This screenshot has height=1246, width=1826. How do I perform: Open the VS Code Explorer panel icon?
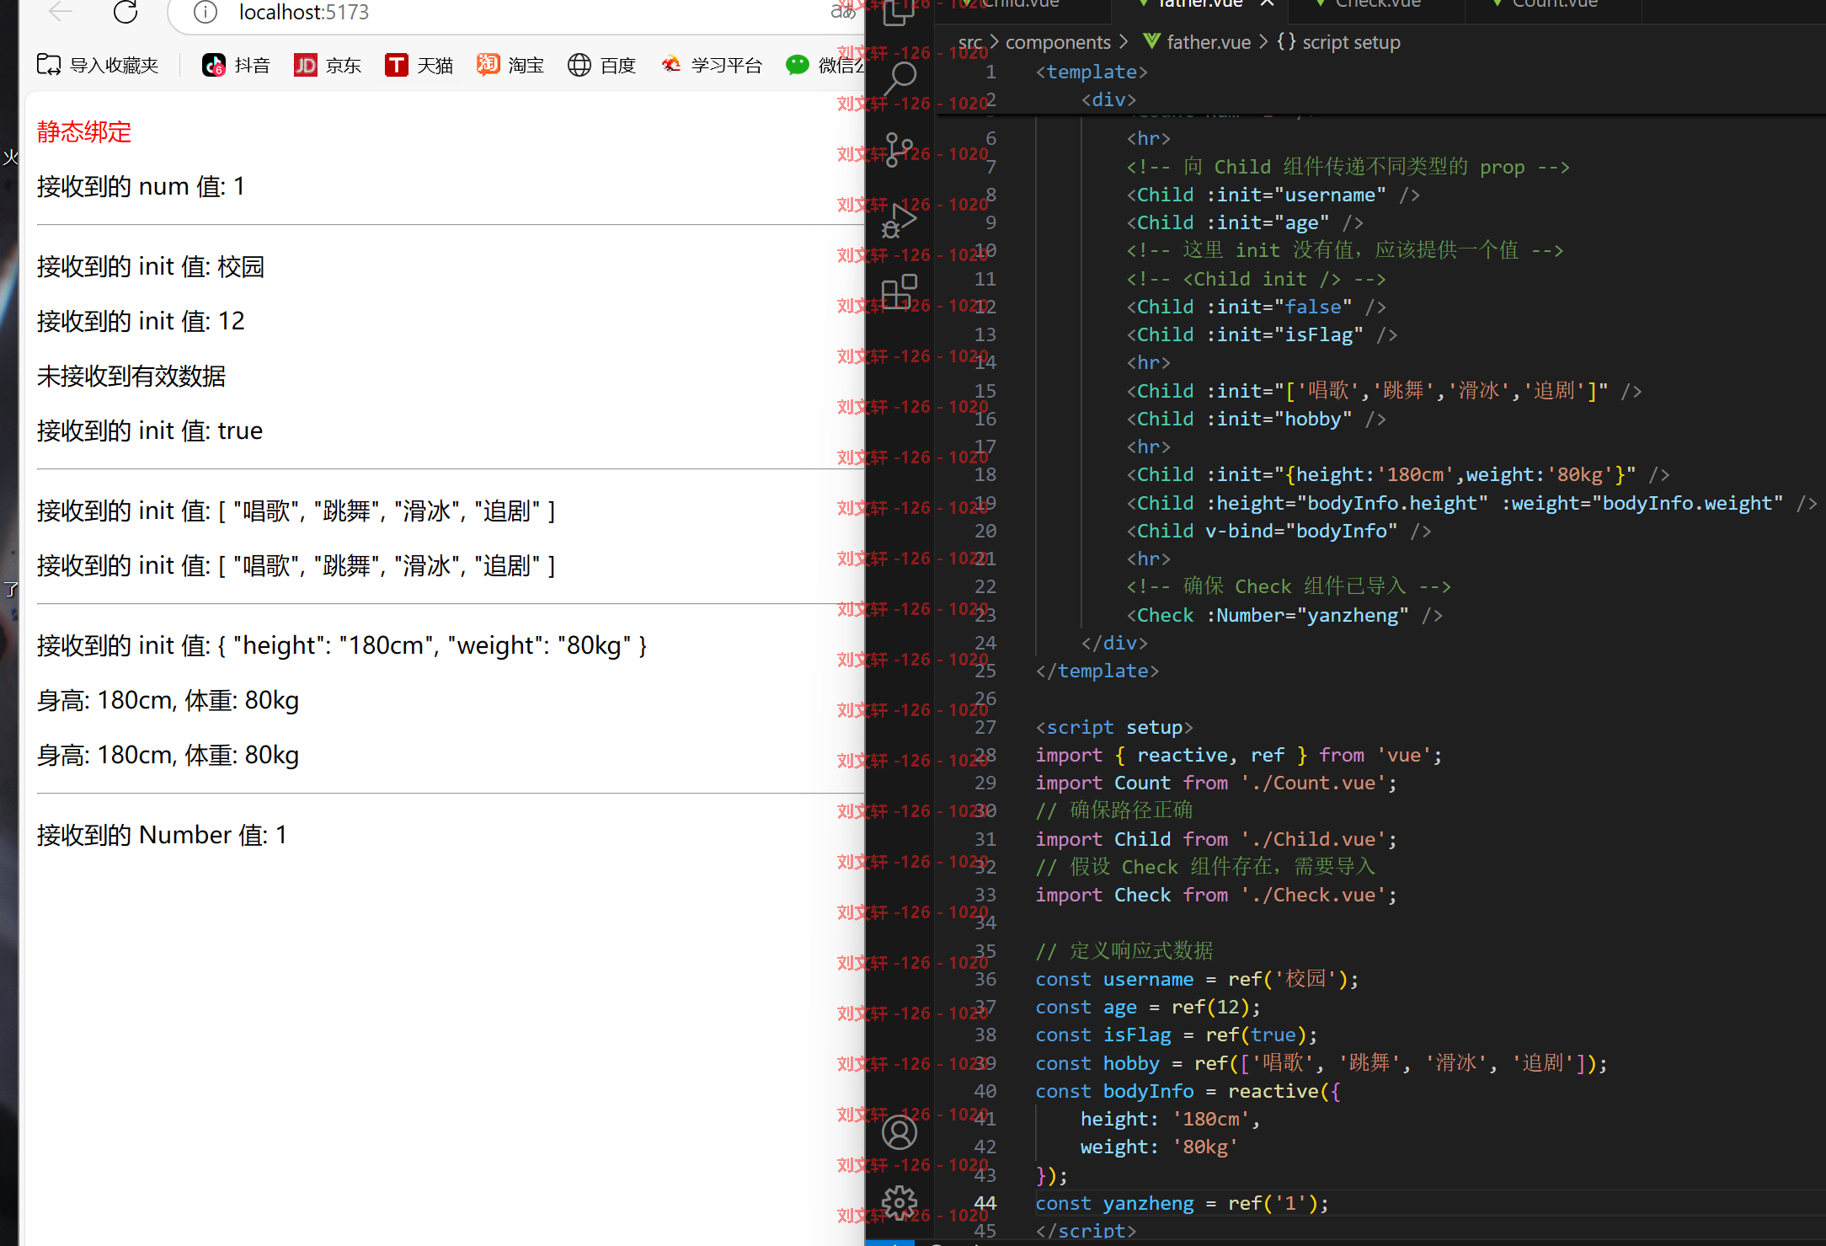click(899, 12)
